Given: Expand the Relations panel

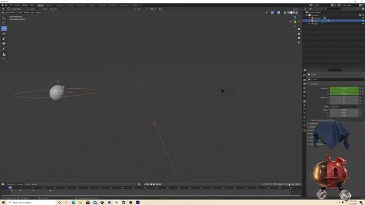Looking at the screenshot, I should click(x=313, y=124).
